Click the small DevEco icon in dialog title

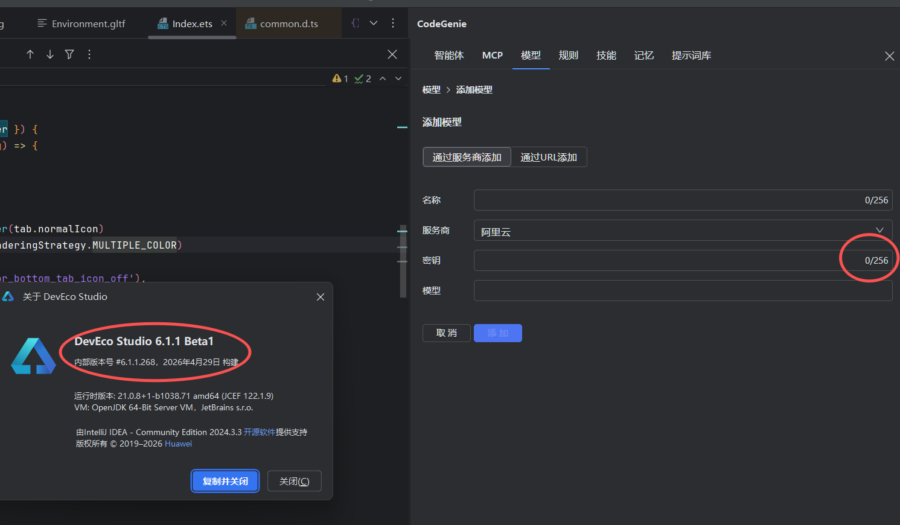8,296
